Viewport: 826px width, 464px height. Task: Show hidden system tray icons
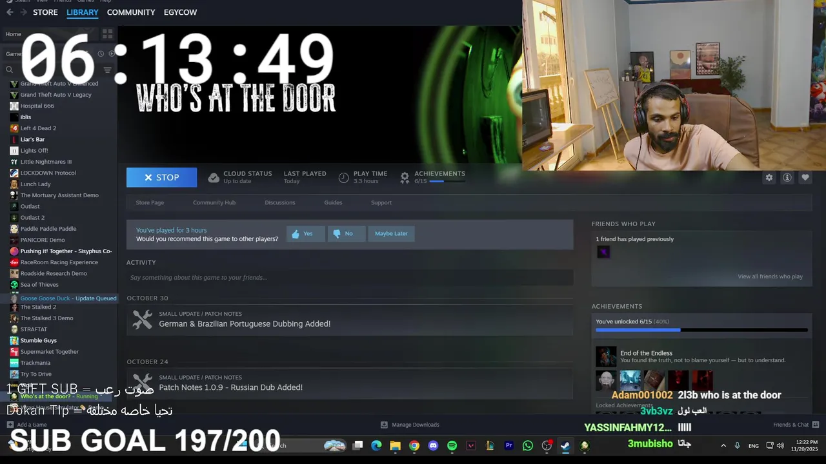(723, 445)
